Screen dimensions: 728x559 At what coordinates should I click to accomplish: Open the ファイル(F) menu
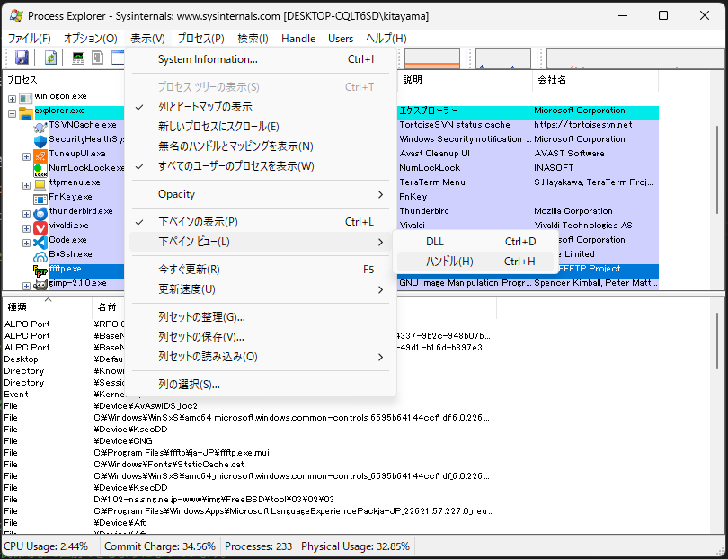(x=30, y=39)
